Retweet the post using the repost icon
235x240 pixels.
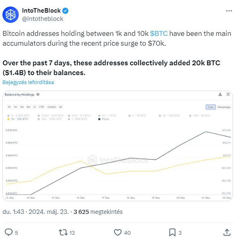[63, 232]
